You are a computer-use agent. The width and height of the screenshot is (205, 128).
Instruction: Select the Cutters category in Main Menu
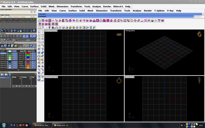coord(27,21)
